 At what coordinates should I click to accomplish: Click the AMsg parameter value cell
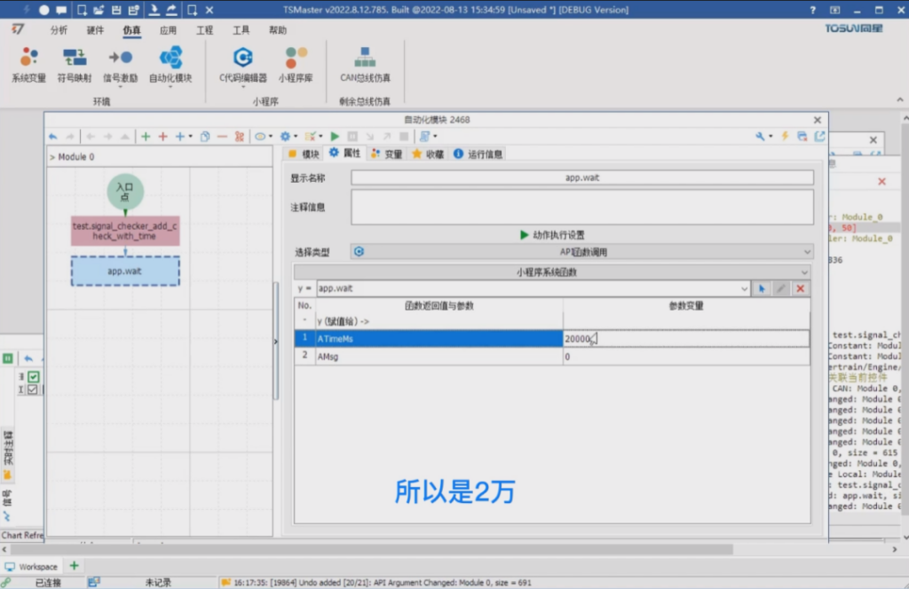coord(686,357)
